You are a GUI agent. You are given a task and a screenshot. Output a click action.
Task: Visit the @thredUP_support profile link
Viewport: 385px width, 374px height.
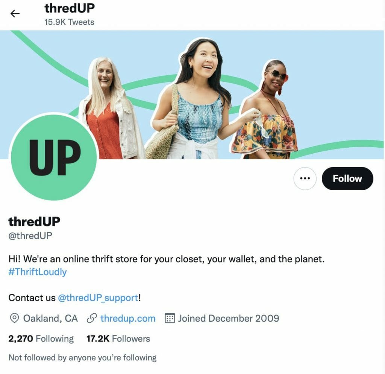[x=98, y=298]
